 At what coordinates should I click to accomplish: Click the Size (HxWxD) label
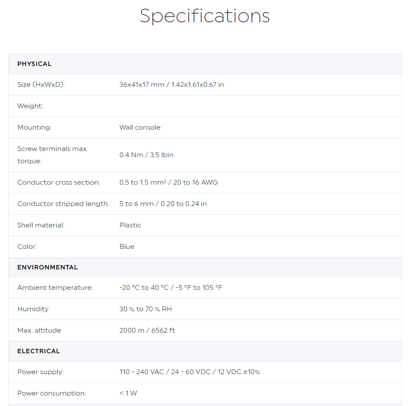41,85
